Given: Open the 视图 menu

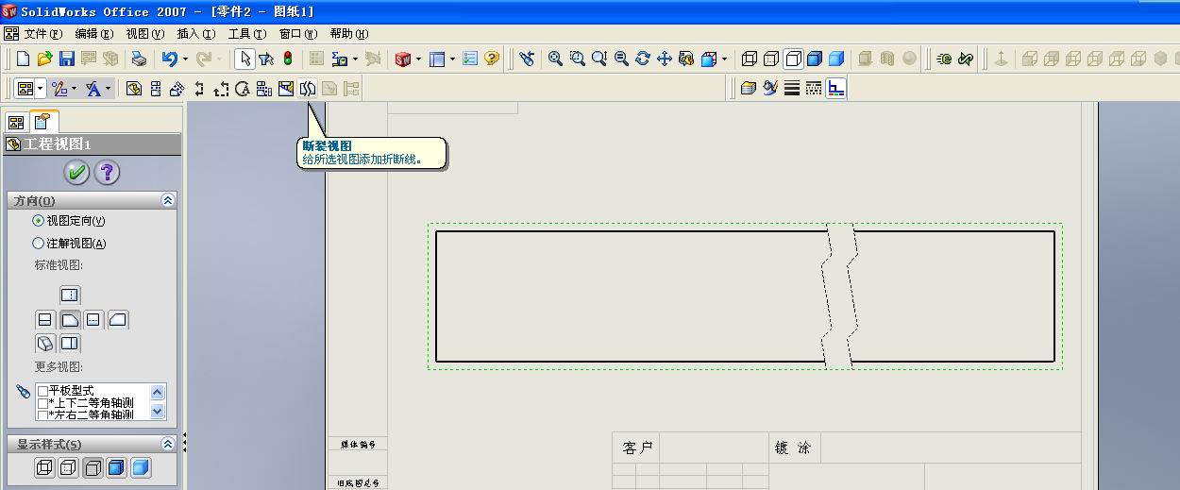Looking at the screenshot, I should tap(144, 34).
